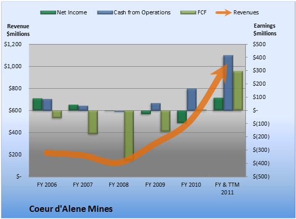Select the FY 2007 Cash from Operations bar

point(83,108)
